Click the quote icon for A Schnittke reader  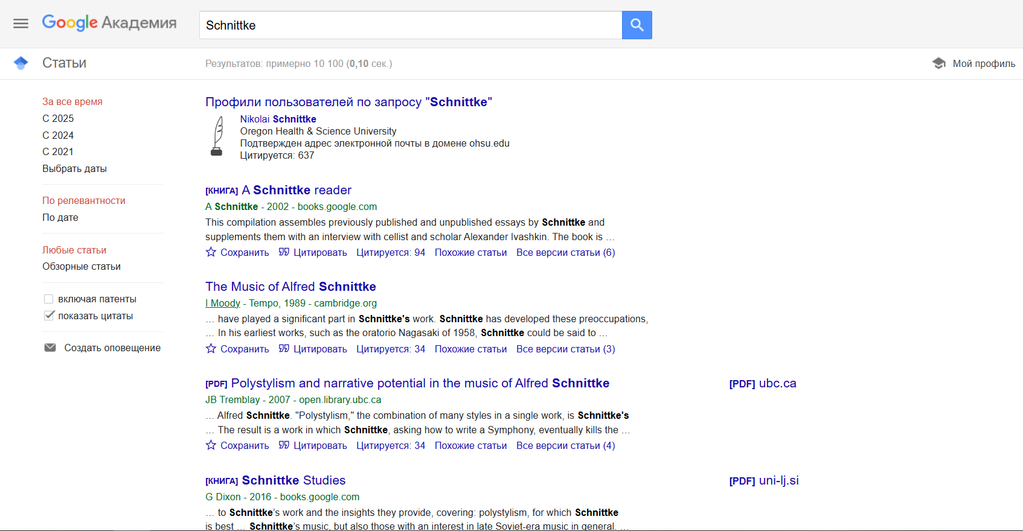[284, 252]
